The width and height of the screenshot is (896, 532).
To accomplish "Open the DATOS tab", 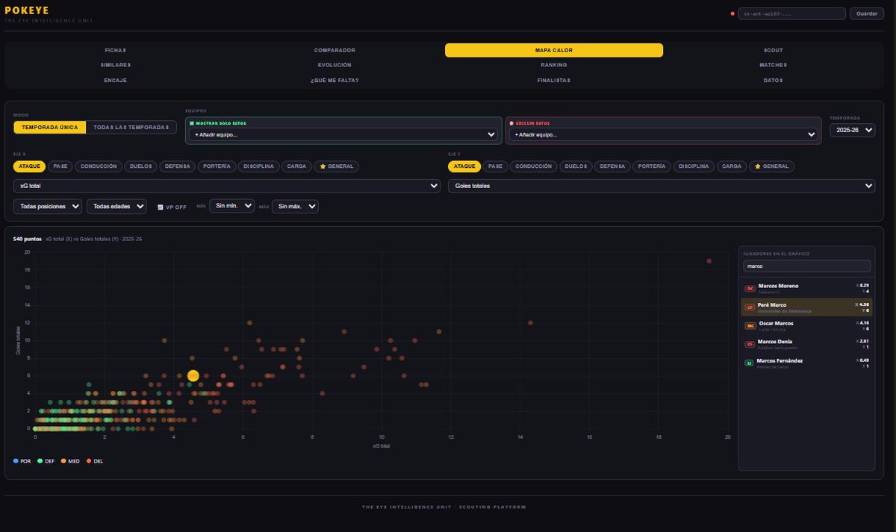I will tap(773, 80).
